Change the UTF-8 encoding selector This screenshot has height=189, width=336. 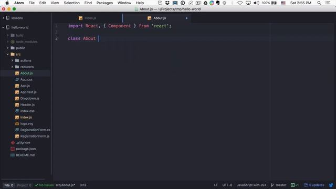227,185
